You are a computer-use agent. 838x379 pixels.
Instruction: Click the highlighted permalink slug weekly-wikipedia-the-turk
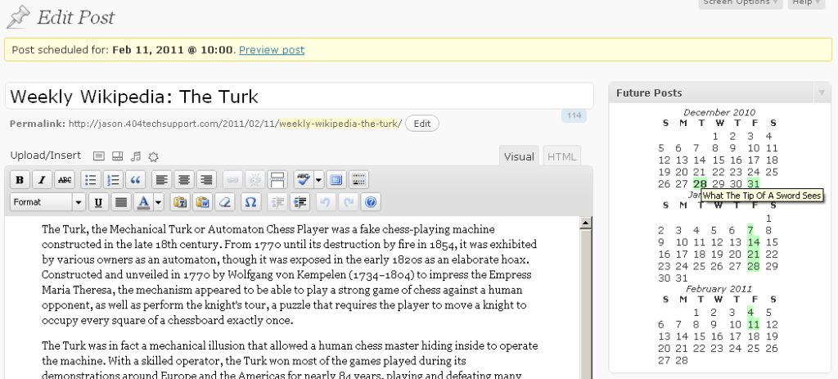pyautogui.click(x=340, y=124)
